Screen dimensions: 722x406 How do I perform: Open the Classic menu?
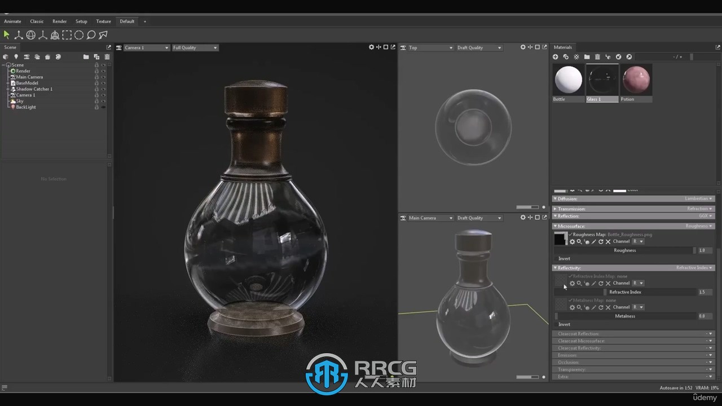[x=37, y=21]
